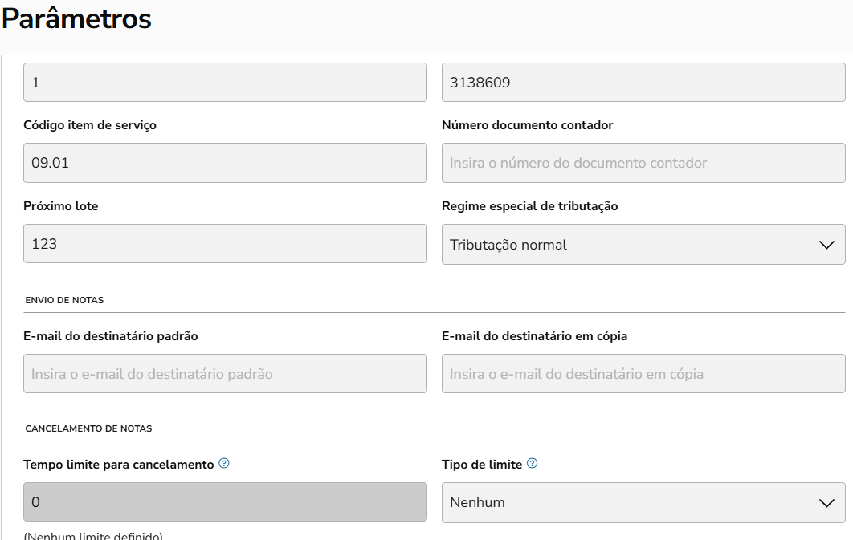The image size is (853, 540).
Task: Select the top-left field containing value 1
Action: point(225,83)
